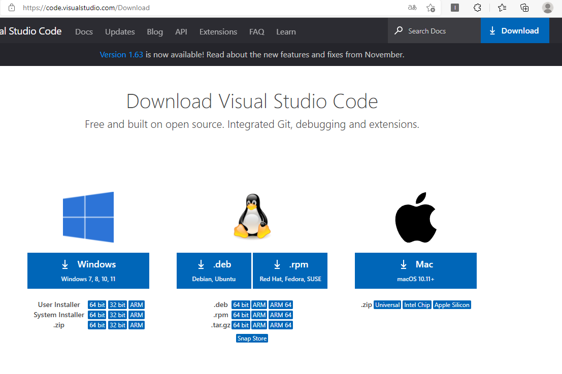This screenshot has height=374, width=562.
Task: Open the user profile avatar icon
Action: point(547,8)
